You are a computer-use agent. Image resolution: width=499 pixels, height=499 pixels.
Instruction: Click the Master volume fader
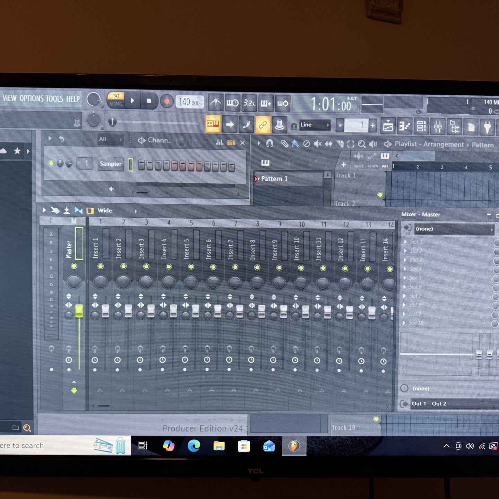[79, 310]
